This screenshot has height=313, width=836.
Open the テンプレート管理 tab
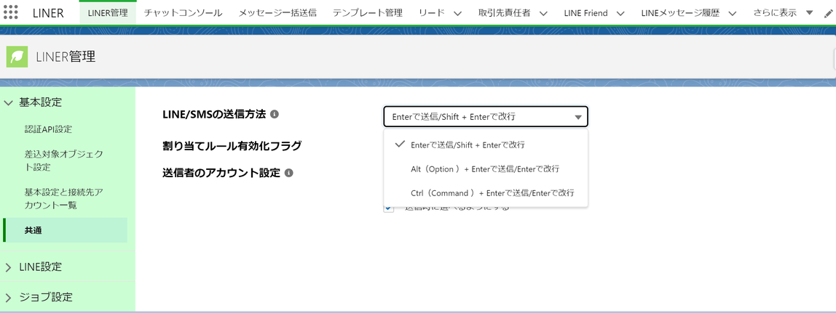tap(368, 13)
